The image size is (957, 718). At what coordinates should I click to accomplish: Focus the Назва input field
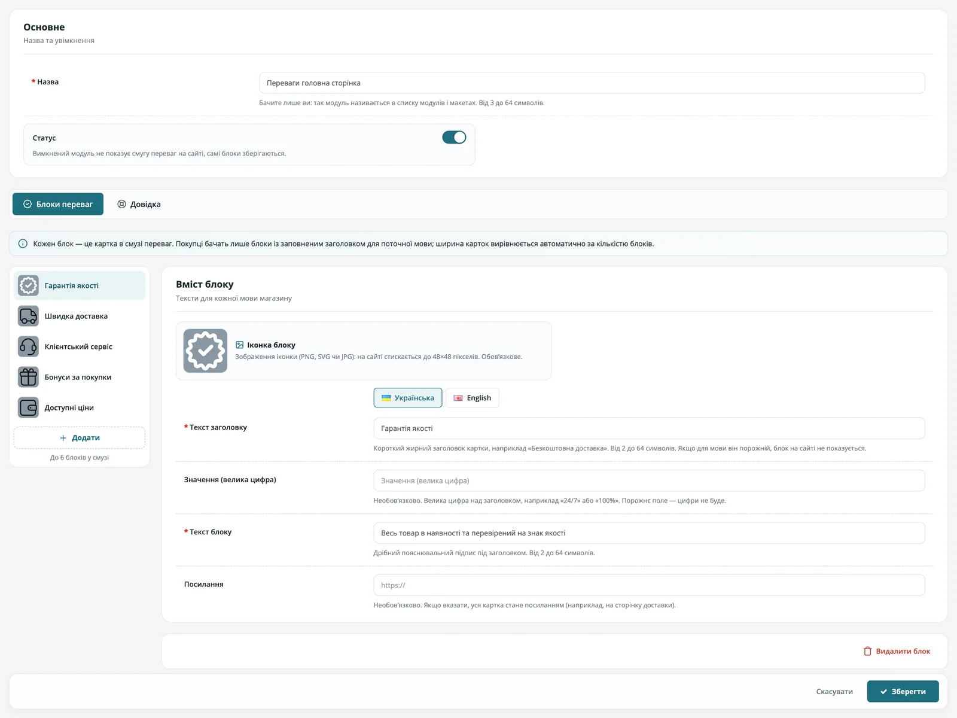click(592, 83)
